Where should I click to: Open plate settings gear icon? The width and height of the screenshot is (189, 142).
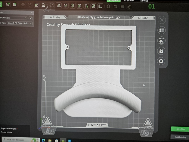click(x=162, y=61)
